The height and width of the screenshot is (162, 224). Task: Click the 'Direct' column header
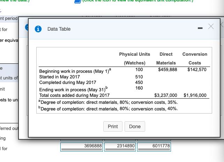(166, 54)
